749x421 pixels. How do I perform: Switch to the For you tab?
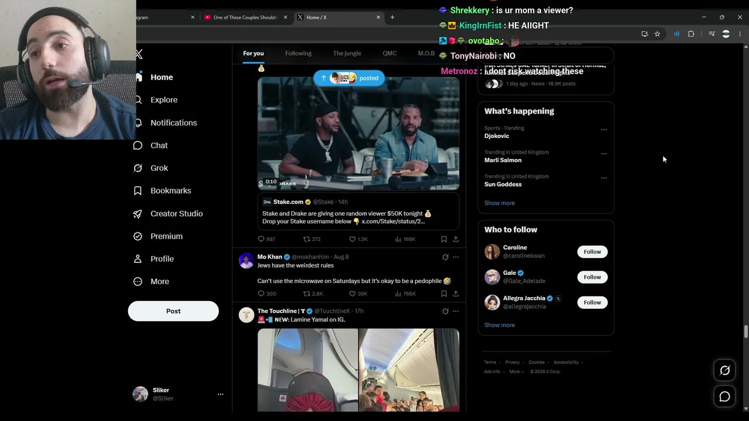(x=253, y=53)
